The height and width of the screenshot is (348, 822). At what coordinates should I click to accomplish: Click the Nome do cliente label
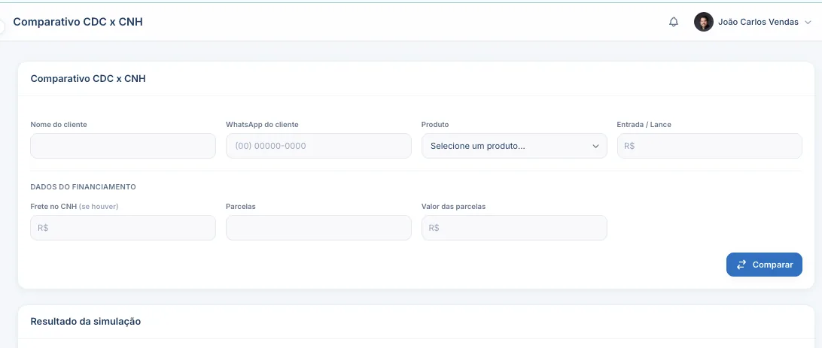tap(59, 125)
